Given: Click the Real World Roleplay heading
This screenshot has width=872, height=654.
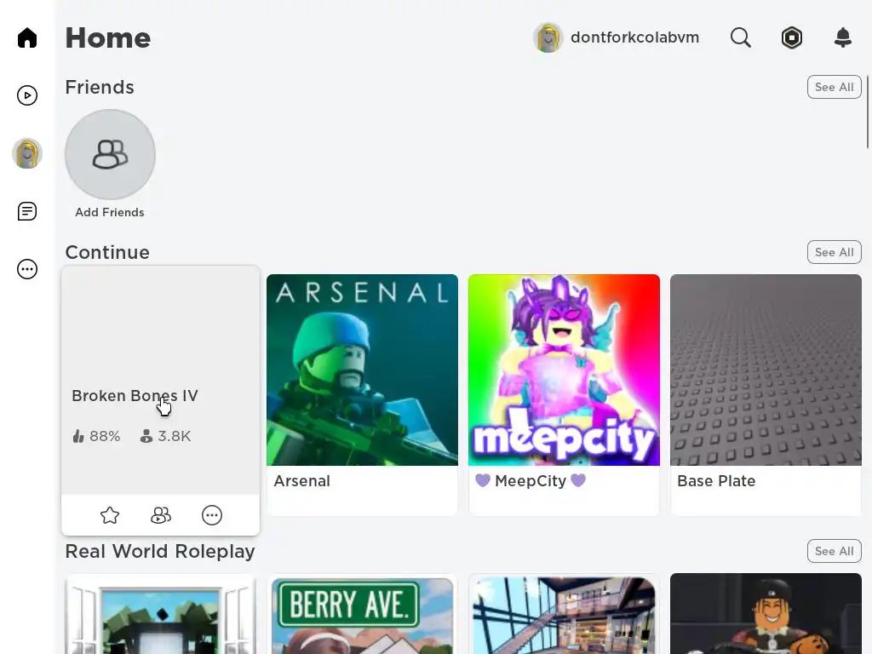Looking at the screenshot, I should pyautogui.click(x=160, y=551).
